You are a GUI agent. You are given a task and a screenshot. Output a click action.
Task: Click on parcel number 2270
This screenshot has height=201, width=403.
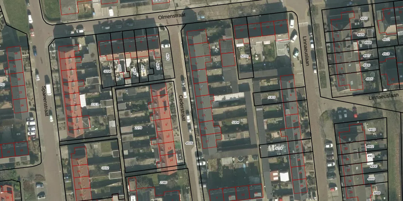(138, 128)
